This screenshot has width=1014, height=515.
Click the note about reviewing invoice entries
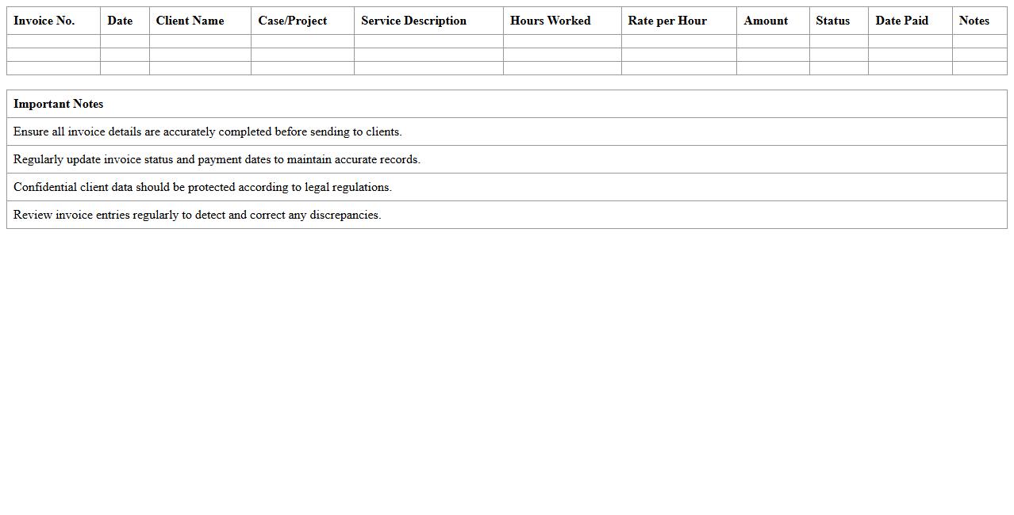click(x=197, y=215)
